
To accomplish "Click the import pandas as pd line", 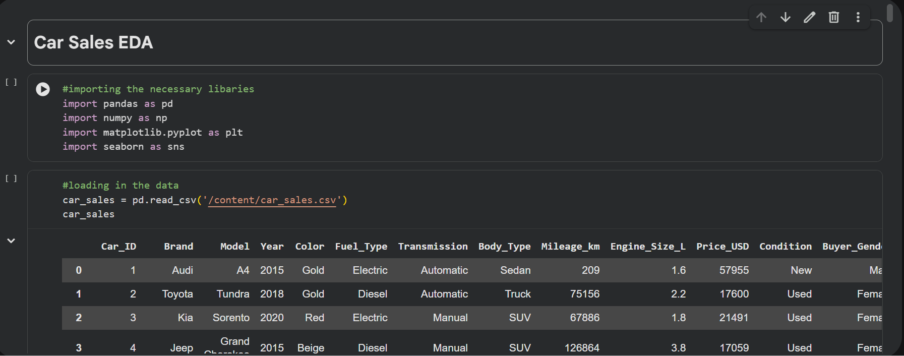I will click(118, 104).
